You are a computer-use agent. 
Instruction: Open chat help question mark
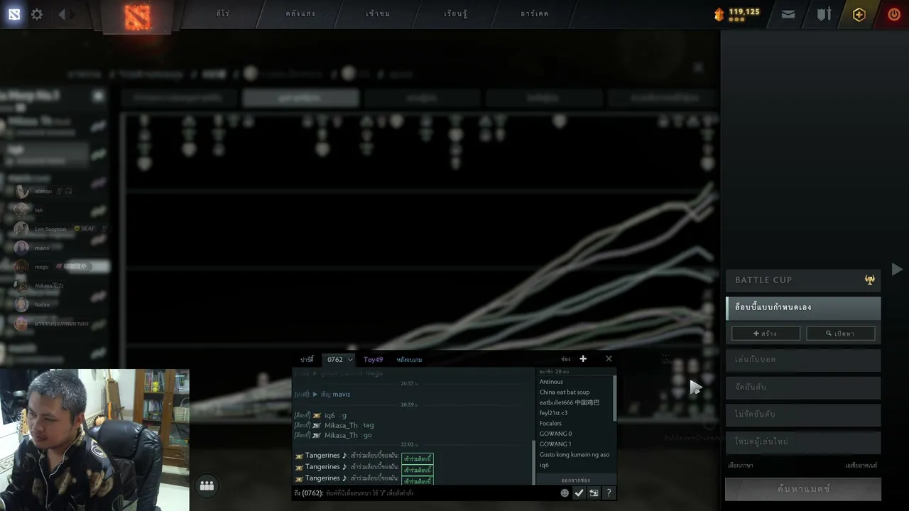(609, 493)
